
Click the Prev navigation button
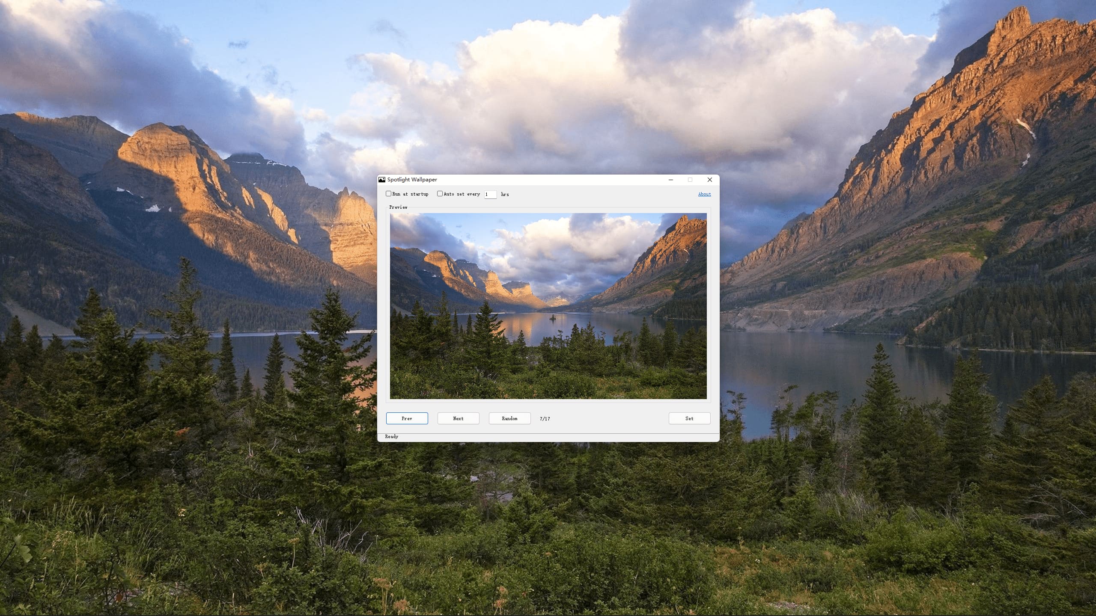[406, 418]
